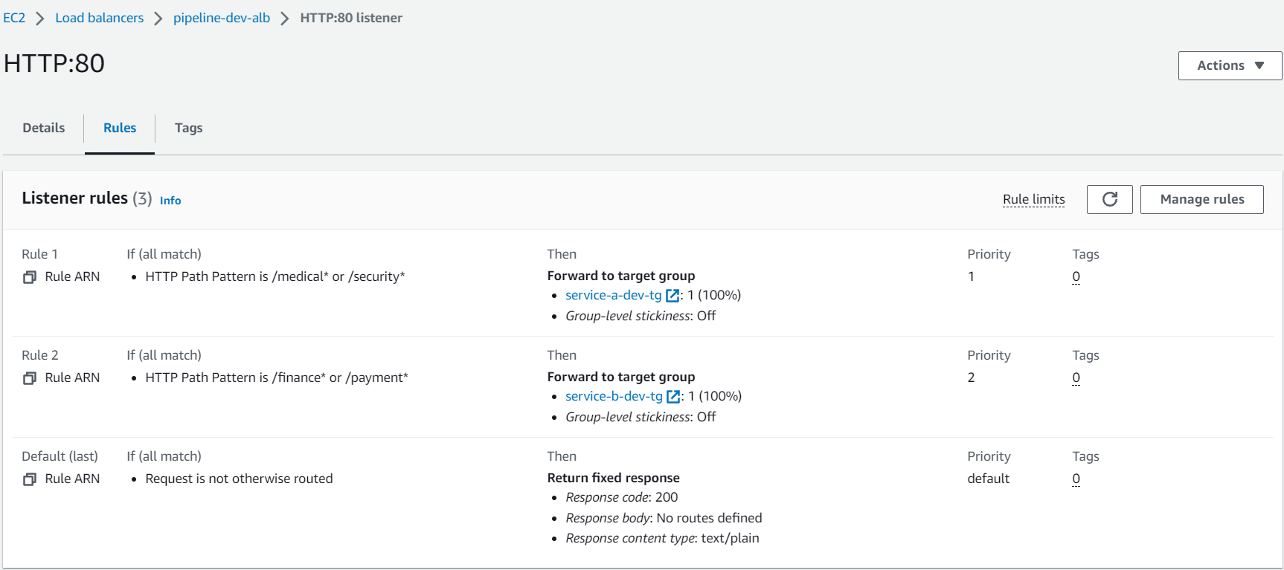The width and height of the screenshot is (1284, 570).
Task: Click the Actions dropdown arrow
Action: [x=1259, y=65]
